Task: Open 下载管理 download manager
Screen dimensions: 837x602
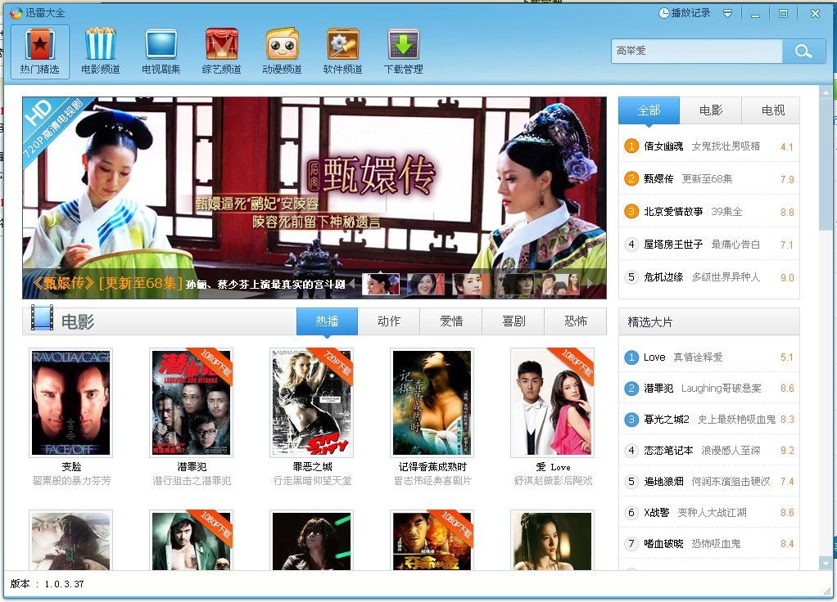Action: click(x=403, y=52)
